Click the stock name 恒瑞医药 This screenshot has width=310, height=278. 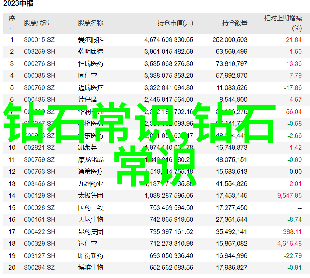pos(91,64)
